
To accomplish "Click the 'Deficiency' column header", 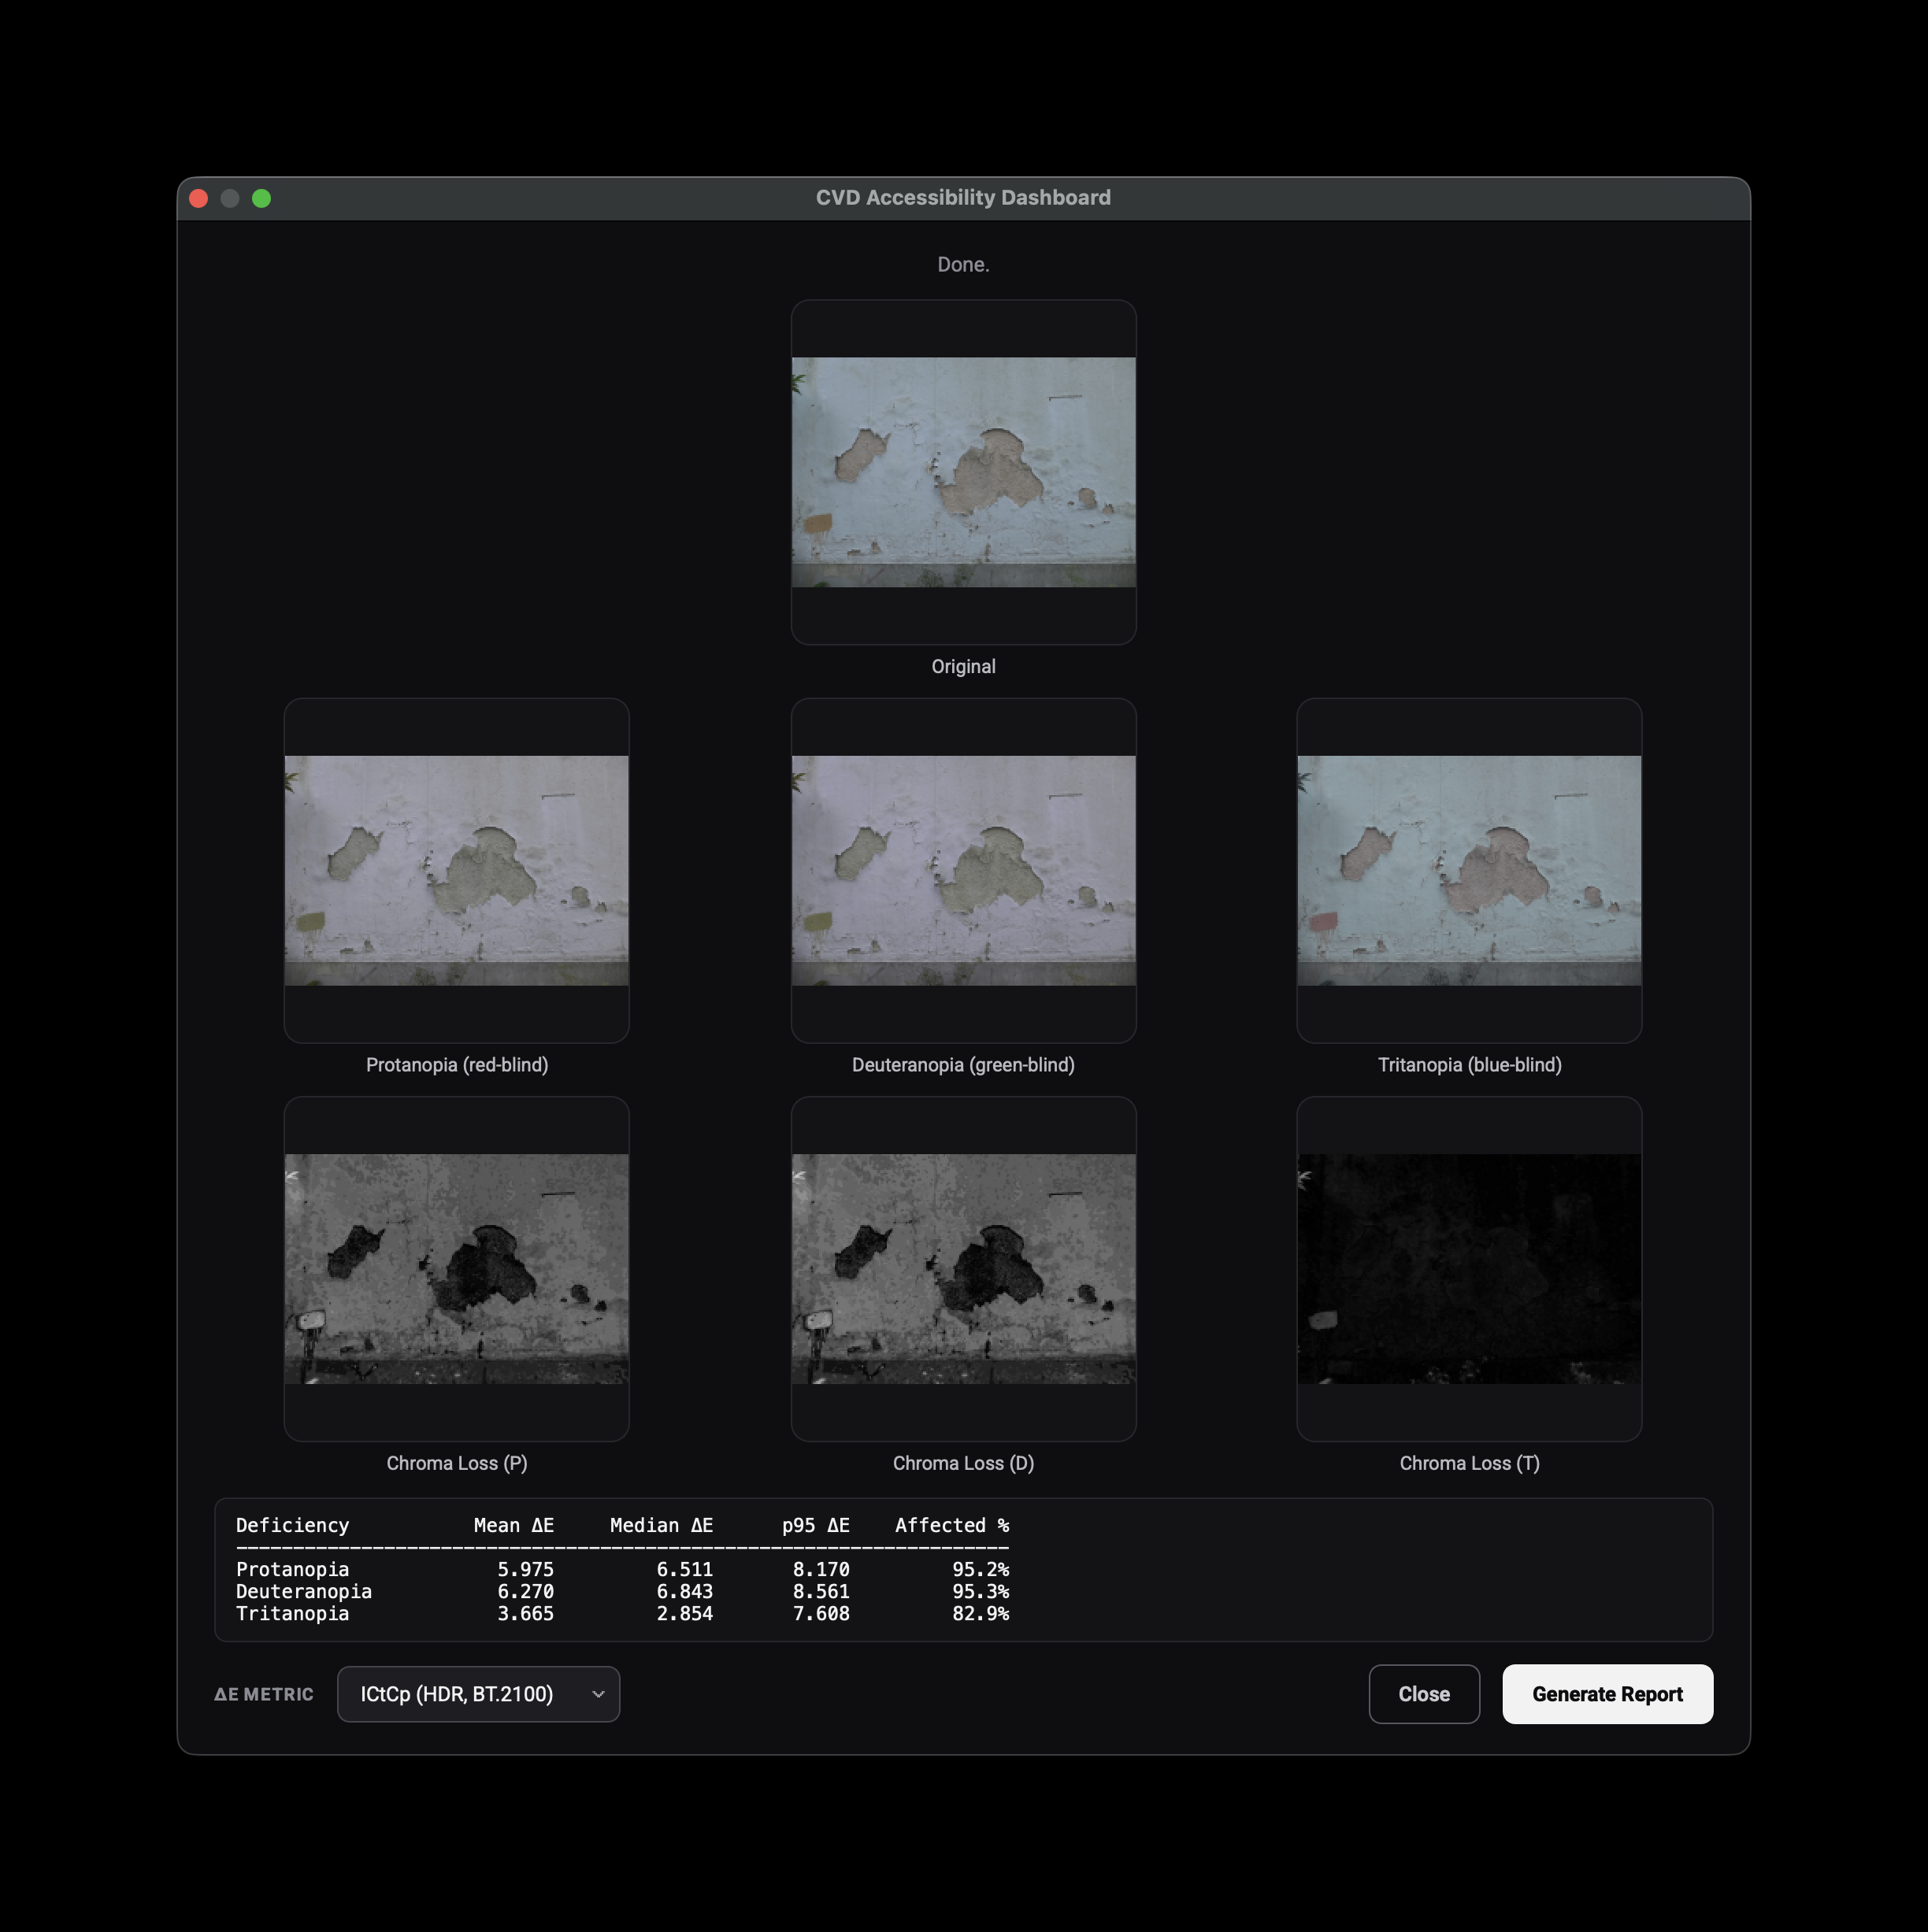I will coord(292,1525).
